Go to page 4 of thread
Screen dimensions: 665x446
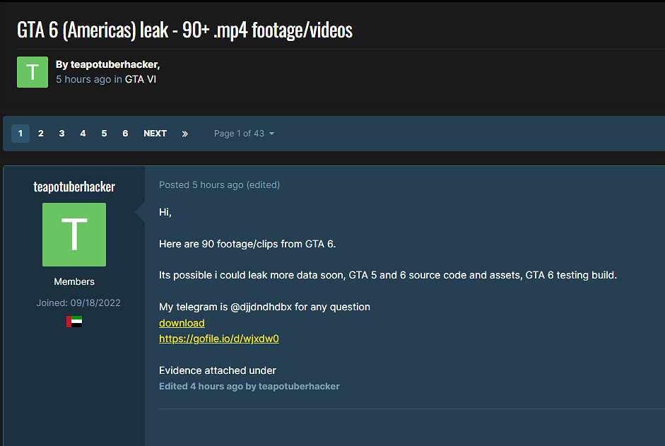83,134
